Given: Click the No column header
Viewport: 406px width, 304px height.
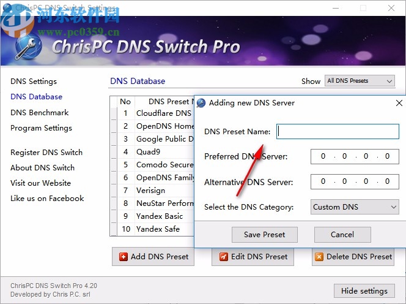Looking at the screenshot, I should [x=125, y=102].
